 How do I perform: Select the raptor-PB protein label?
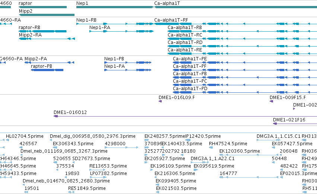pyautogui.click(x=41, y=66)
